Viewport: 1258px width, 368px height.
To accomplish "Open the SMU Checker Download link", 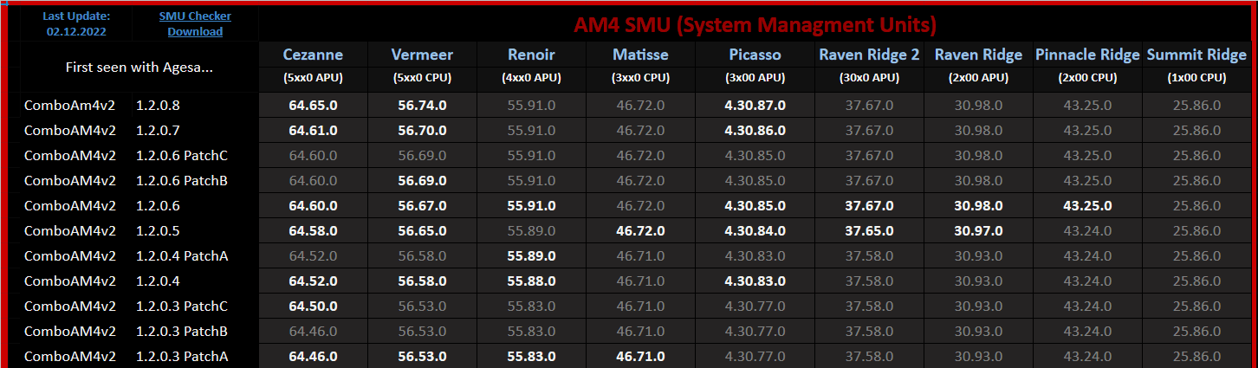I will [x=195, y=23].
